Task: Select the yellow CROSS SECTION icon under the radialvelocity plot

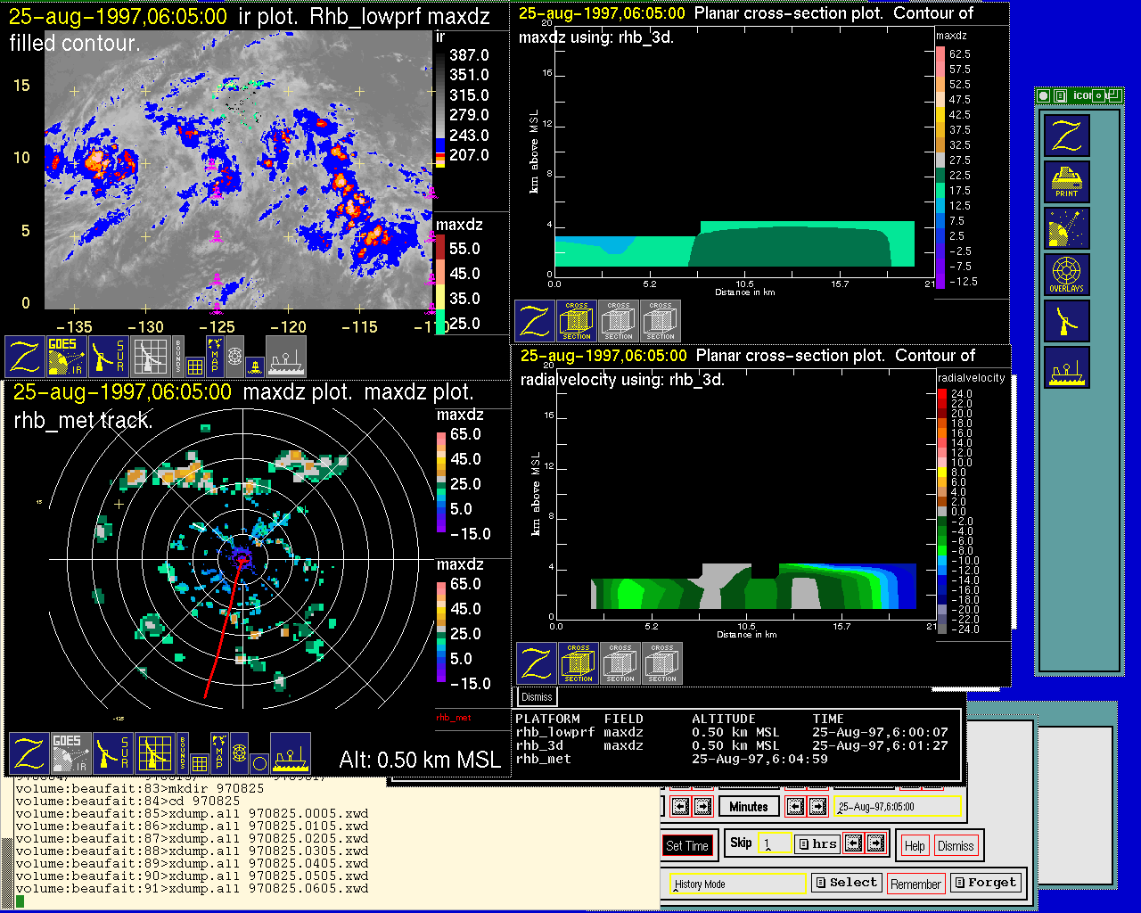Action: point(579,662)
